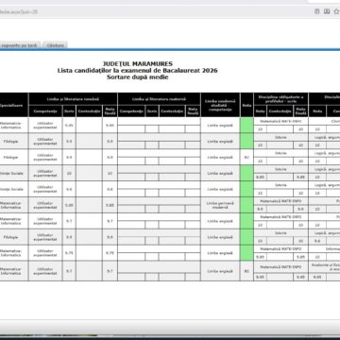Click 'Disciplina obligatorie a profilului - scris' header
This screenshot has width=340, height=340.
pos(280,99)
